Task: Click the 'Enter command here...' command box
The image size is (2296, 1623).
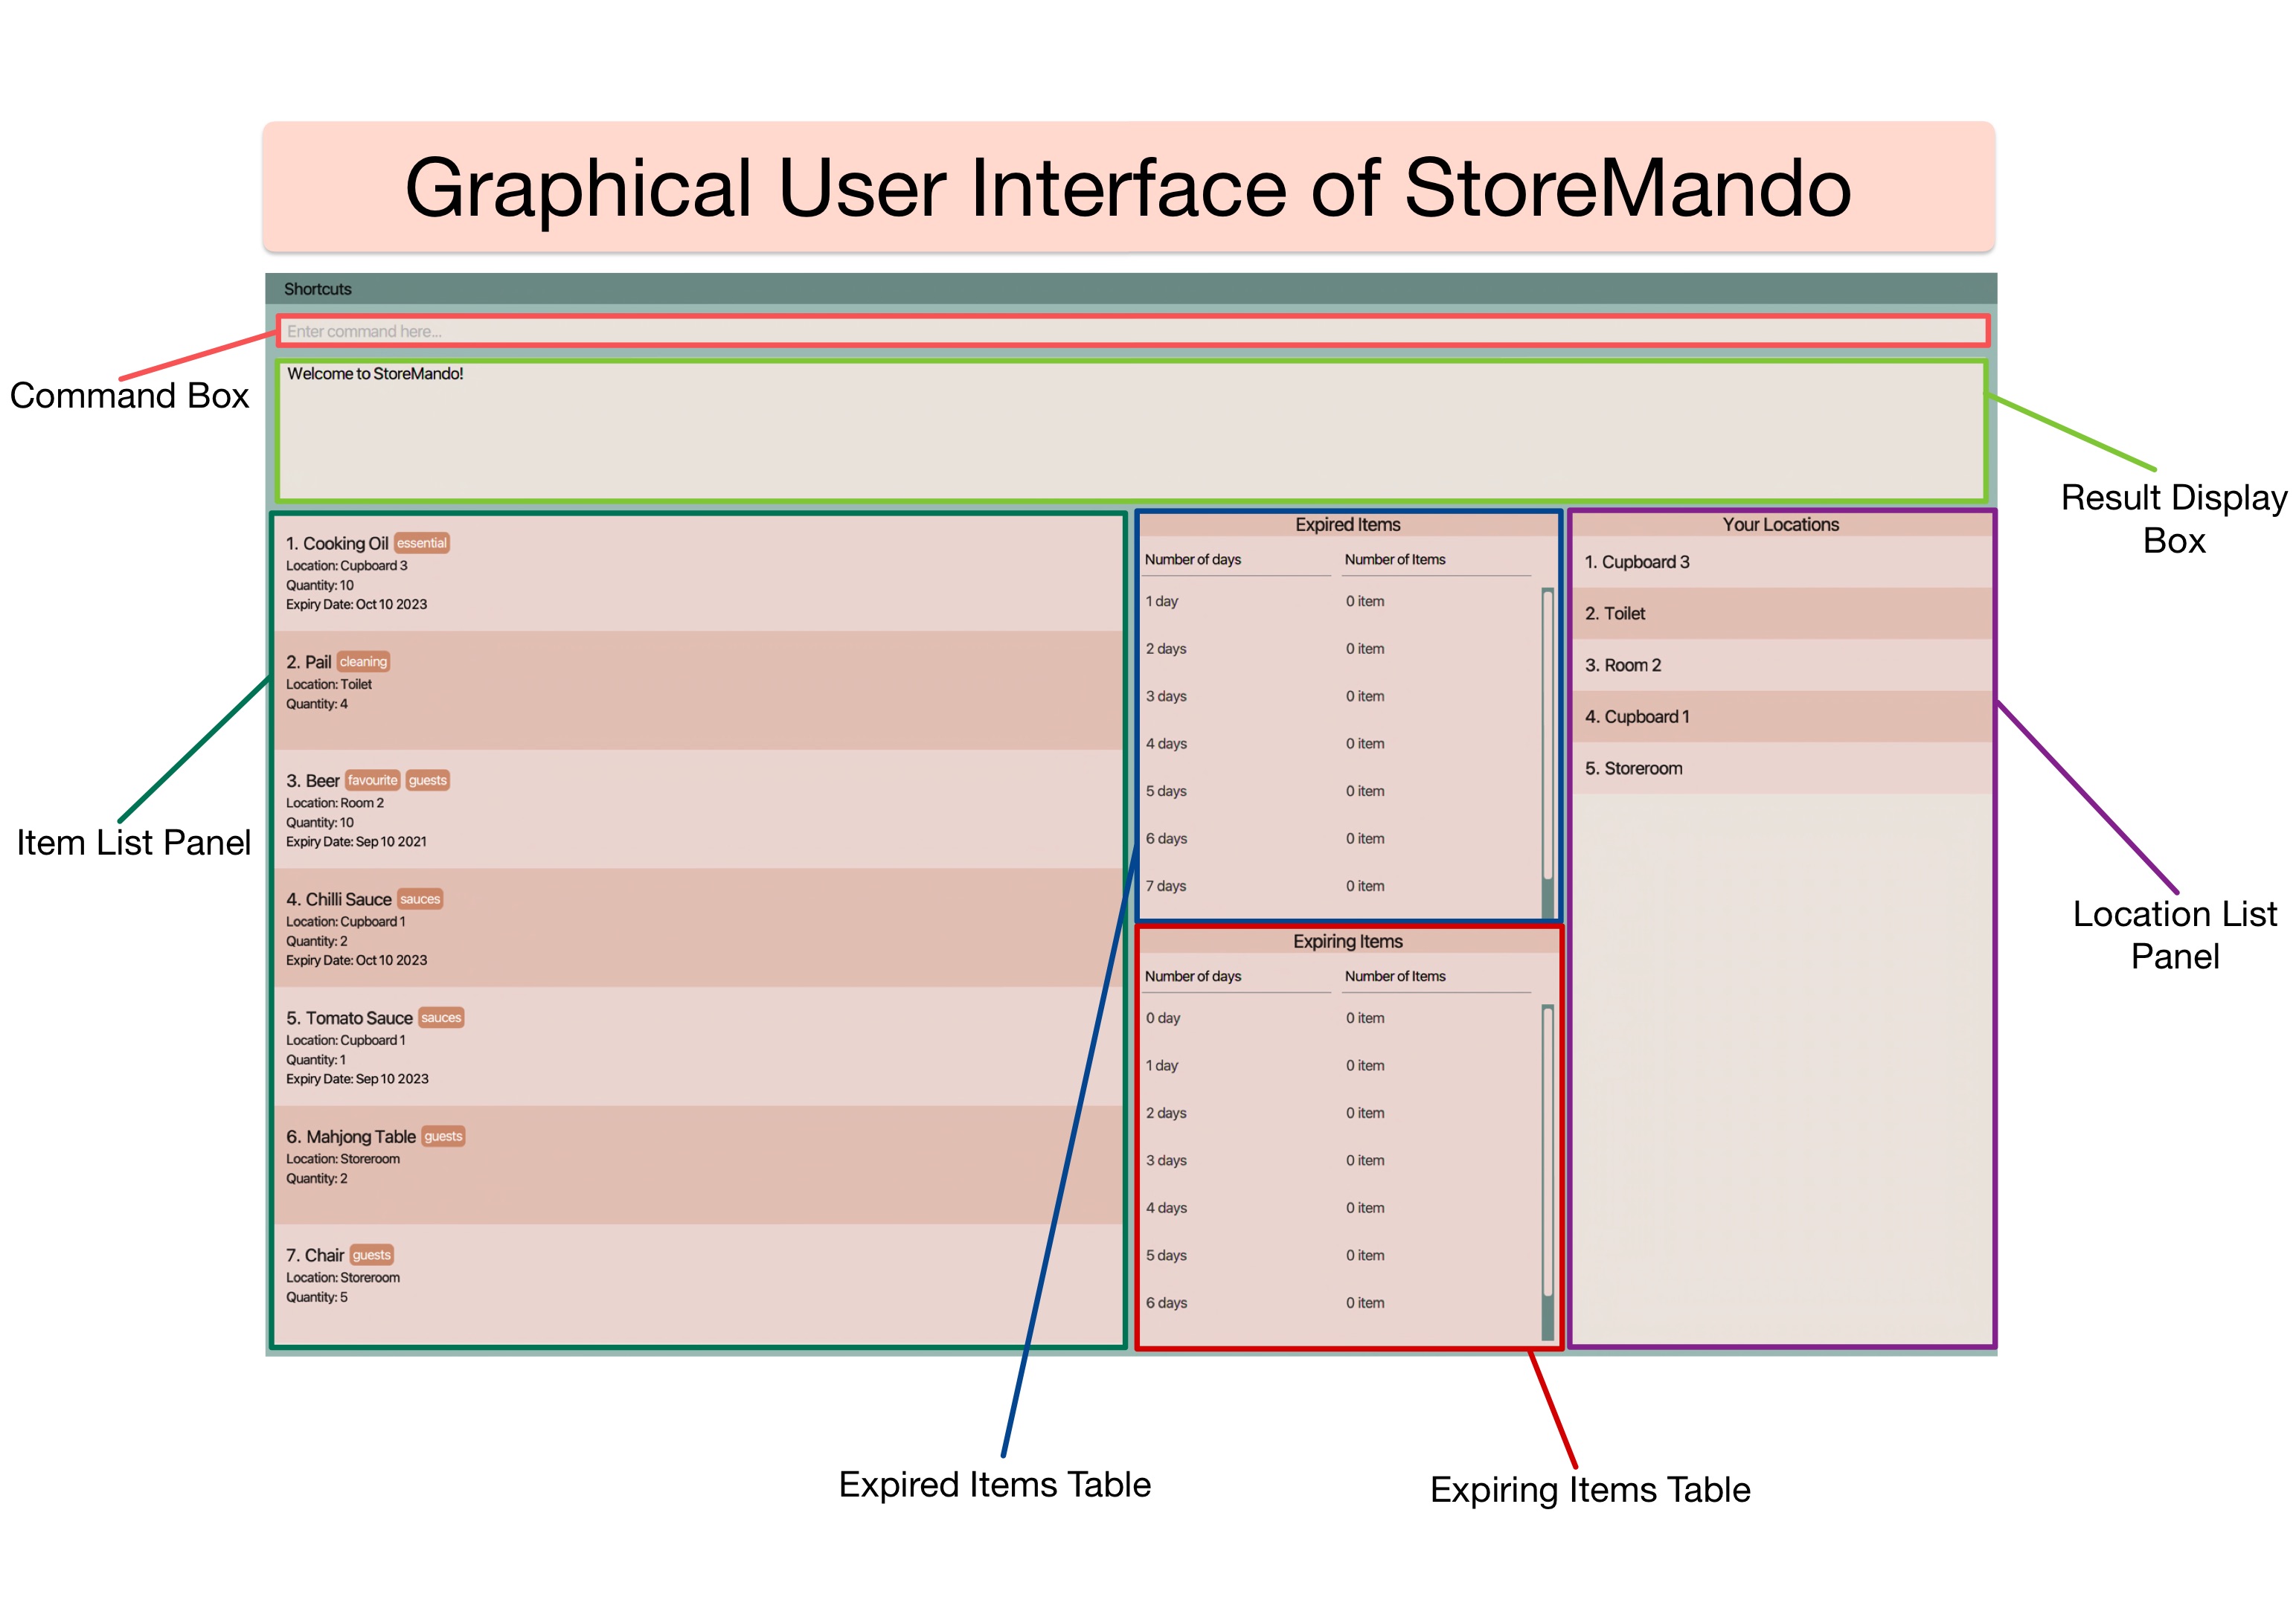Action: pos(1132,331)
